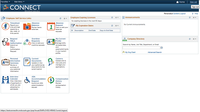Click the Compensation History dollar icon
The height and width of the screenshot is (112, 200).
click(x=51, y=80)
